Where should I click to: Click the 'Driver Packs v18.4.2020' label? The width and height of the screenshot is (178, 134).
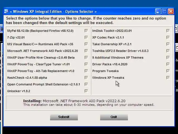[110, 64]
